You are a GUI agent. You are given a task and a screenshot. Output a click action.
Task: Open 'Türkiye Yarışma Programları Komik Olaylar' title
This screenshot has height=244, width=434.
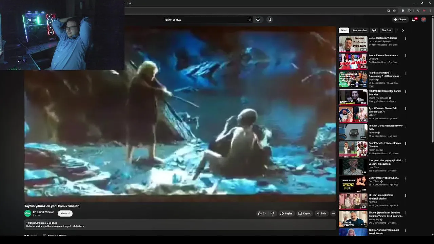tap(384, 232)
